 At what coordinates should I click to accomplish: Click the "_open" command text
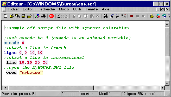[10, 73]
